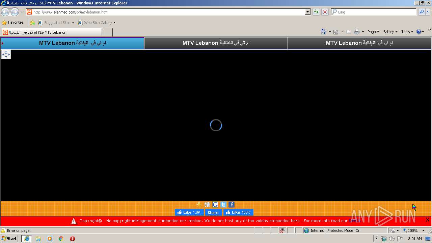The image size is (432, 243).
Task: Click the star bookmark share icon
Action: (199, 205)
